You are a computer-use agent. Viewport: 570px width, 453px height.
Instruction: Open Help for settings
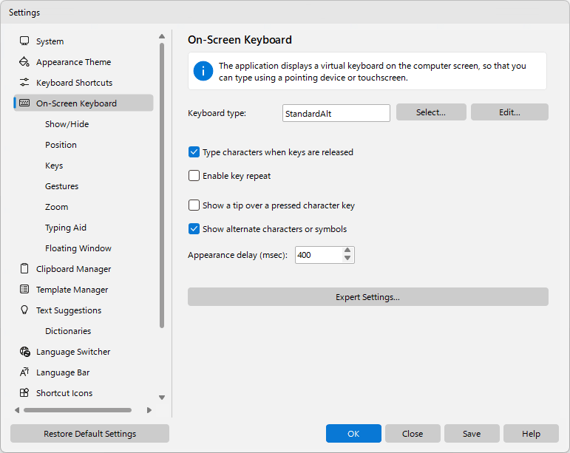(531, 433)
